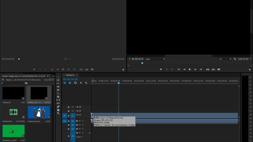Select Эпизод 01 sequence thumbnail
This screenshot has width=253, height=142.
coord(13,93)
